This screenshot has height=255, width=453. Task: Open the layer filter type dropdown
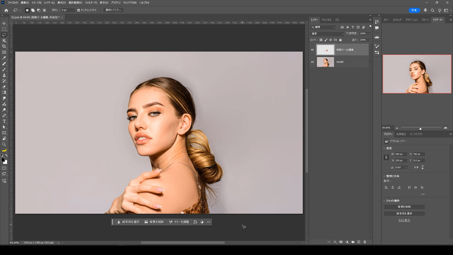coord(323,27)
